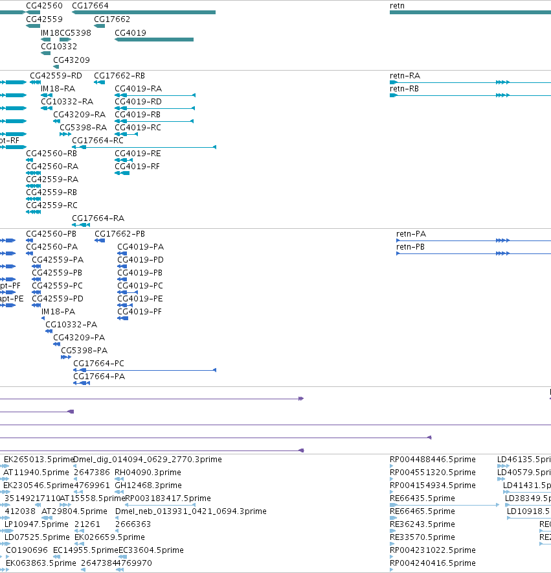Click Dmel_dig_014094_0629_2770.3prime feature label

[x=148, y=460]
